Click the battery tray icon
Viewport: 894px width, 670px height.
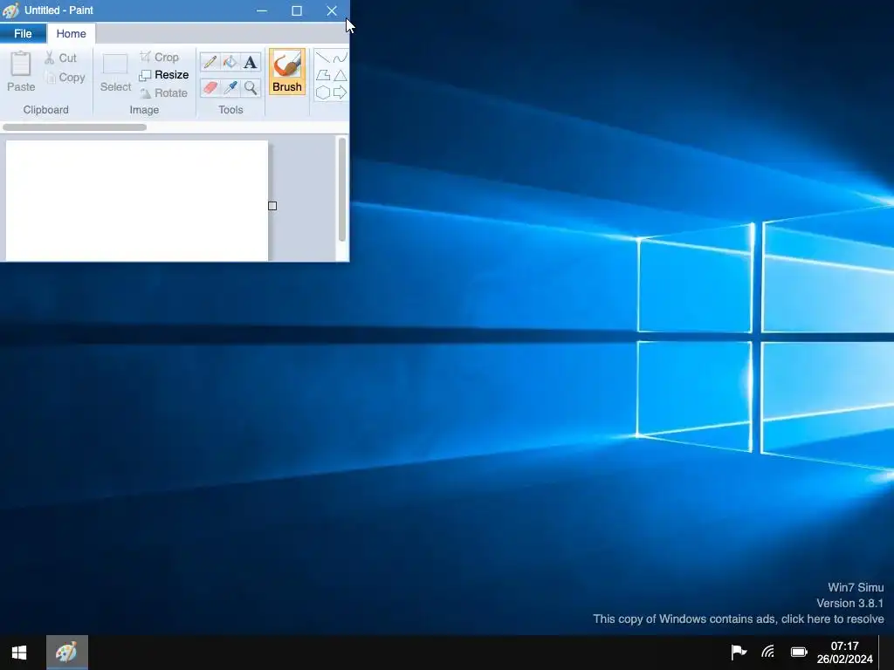pos(799,652)
